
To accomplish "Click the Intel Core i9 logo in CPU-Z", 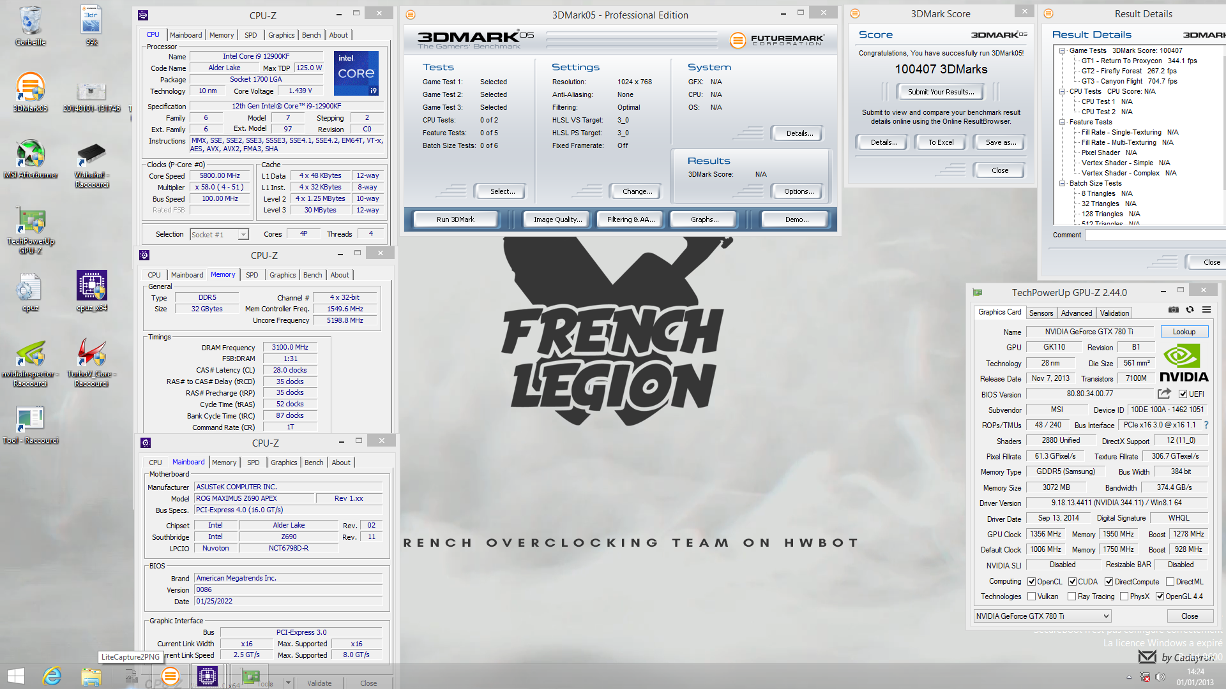I will 356,73.
